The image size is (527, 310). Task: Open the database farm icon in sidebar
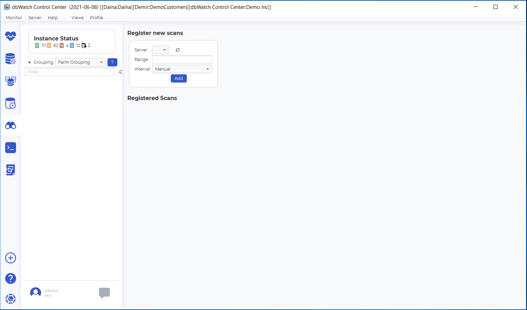11,81
